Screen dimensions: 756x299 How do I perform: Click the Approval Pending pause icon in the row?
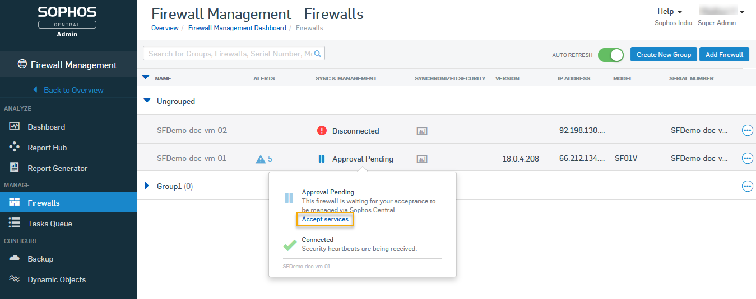[322, 159]
